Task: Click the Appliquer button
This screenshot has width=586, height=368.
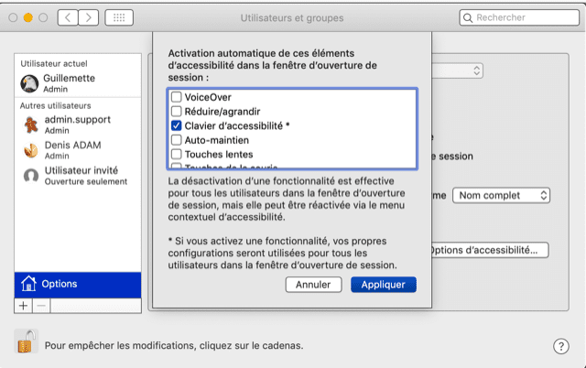Action: (x=383, y=285)
